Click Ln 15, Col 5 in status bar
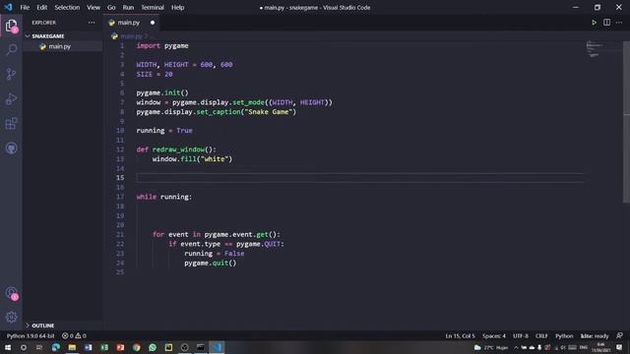The width and height of the screenshot is (630, 354). 460,335
